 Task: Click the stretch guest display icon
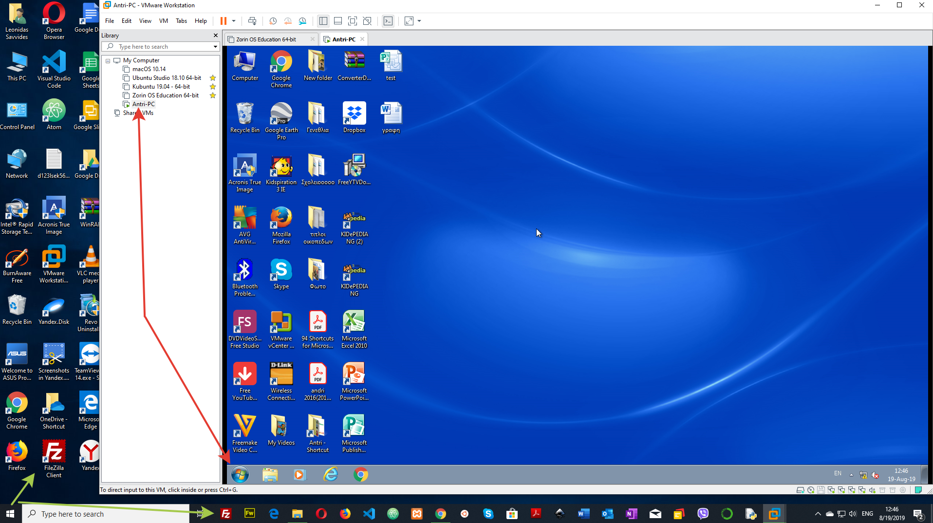[x=409, y=21]
